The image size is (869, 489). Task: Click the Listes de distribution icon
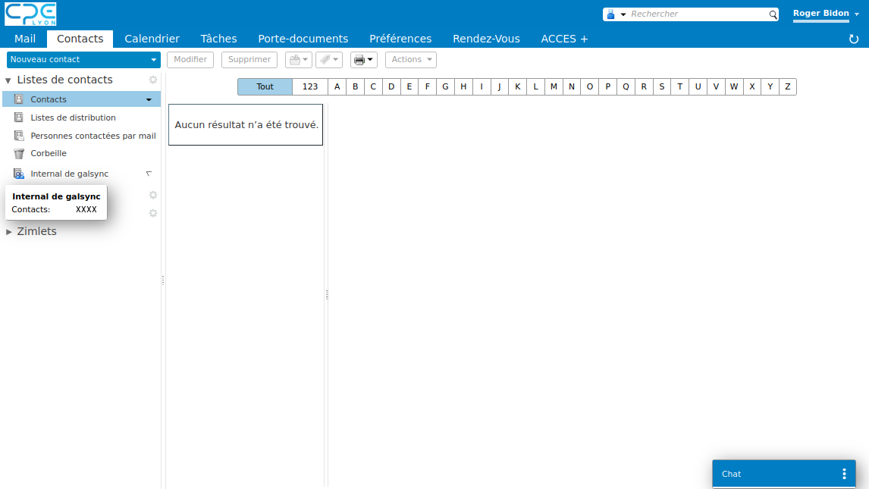click(x=19, y=118)
